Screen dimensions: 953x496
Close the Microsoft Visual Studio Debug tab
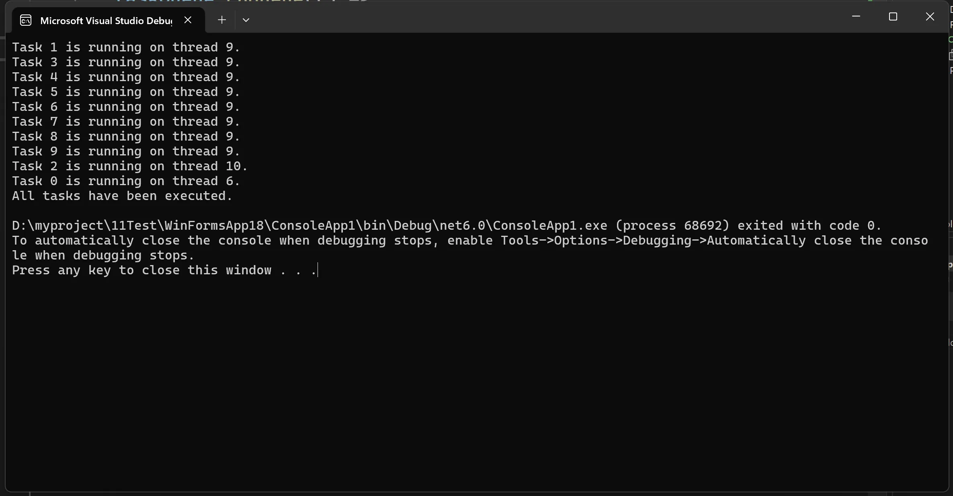point(188,20)
